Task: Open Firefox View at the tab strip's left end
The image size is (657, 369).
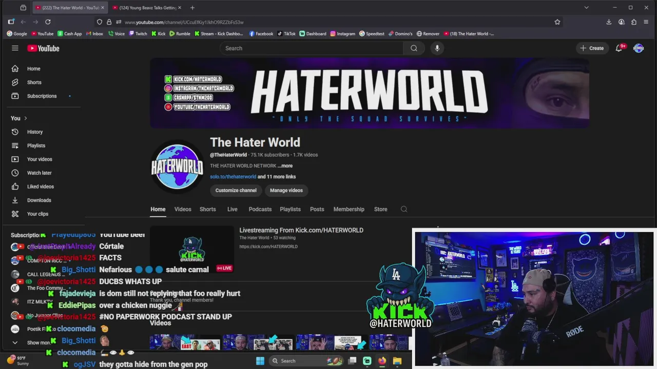Action: (x=23, y=8)
